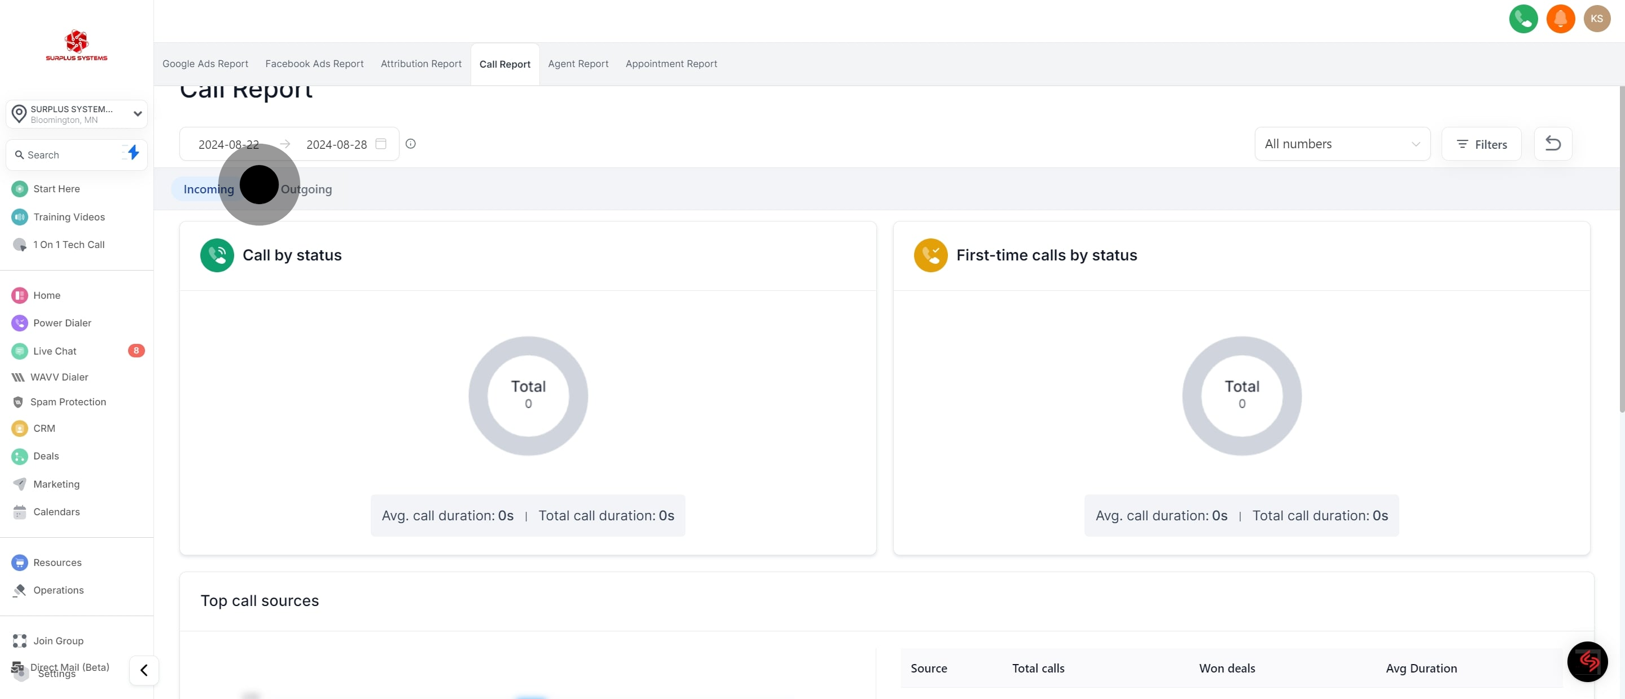Open the Filters panel
The height and width of the screenshot is (699, 1625).
click(1481, 144)
